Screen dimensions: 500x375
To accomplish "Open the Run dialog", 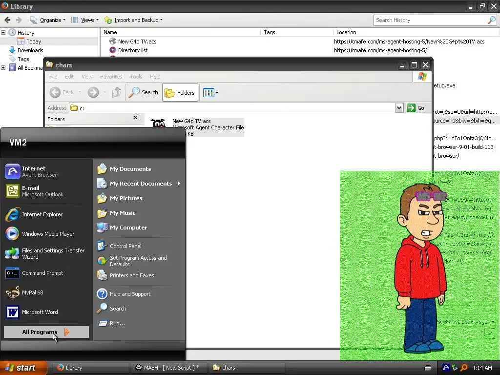I will [111, 323].
